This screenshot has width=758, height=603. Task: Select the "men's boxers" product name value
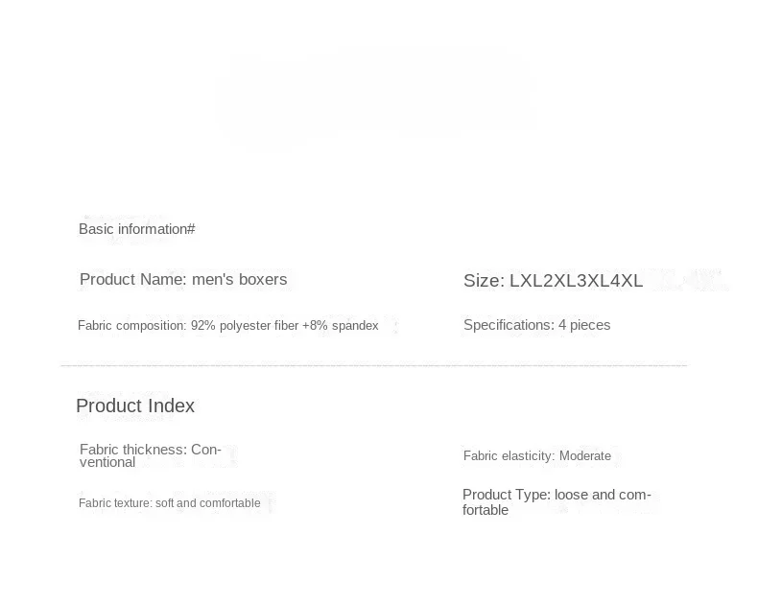tap(240, 280)
